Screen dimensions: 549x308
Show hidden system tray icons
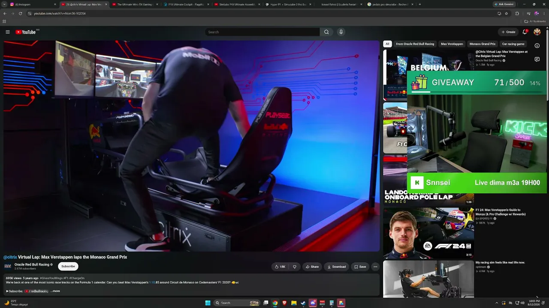[497, 303]
